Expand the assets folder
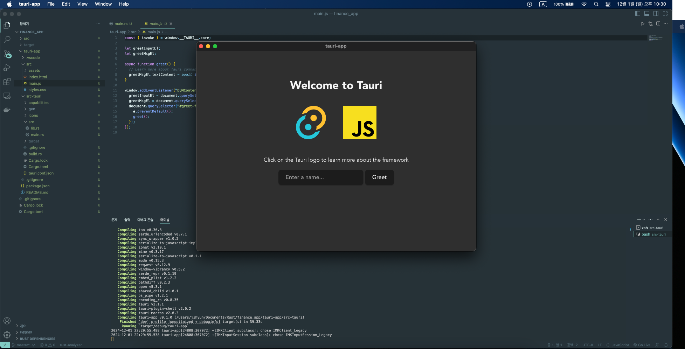685x349 pixels. [x=34, y=70]
